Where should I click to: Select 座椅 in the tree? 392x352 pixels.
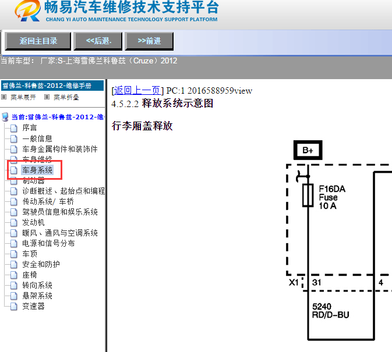[x=30, y=275]
